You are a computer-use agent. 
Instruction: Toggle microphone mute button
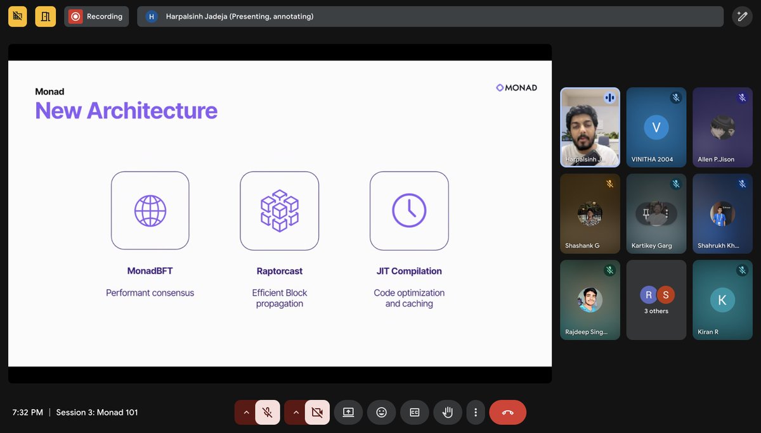268,412
